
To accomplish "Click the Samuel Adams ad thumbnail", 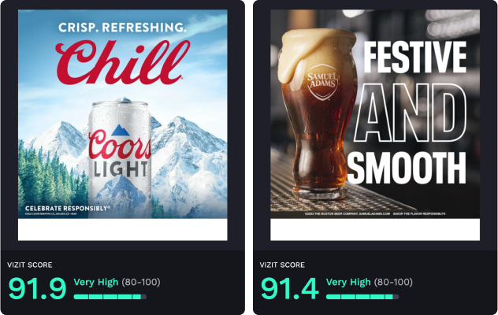I will [375, 114].
